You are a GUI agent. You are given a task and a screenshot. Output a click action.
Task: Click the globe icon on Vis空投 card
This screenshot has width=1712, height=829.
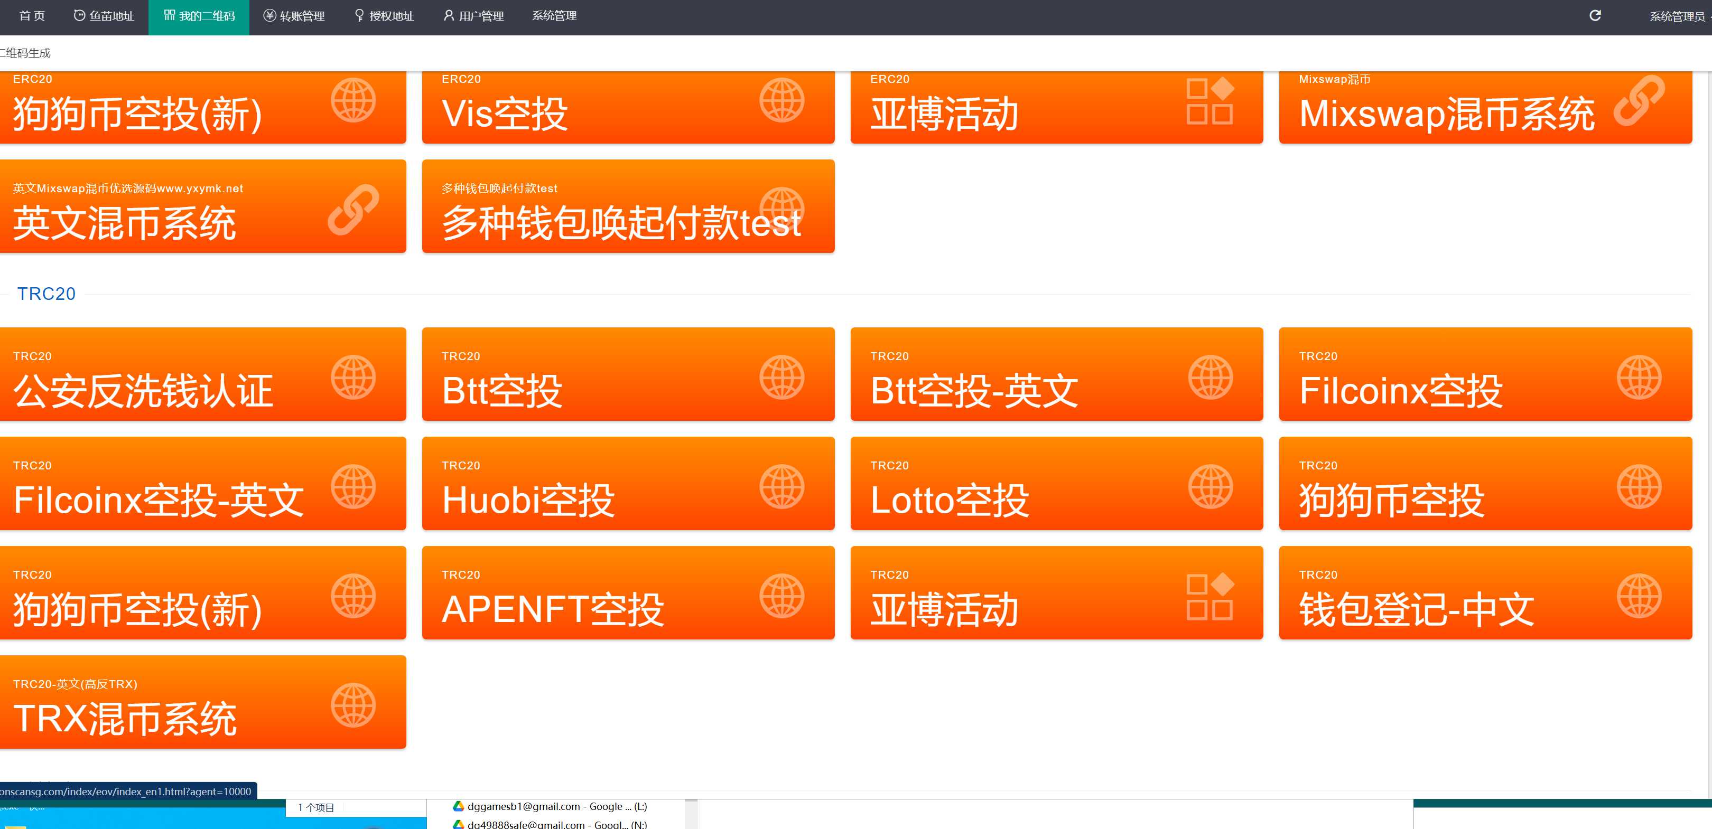[781, 100]
